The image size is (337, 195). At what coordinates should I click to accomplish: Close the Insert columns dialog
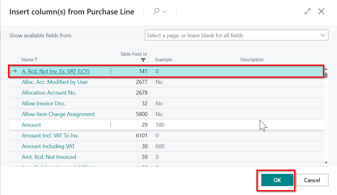[321, 12]
